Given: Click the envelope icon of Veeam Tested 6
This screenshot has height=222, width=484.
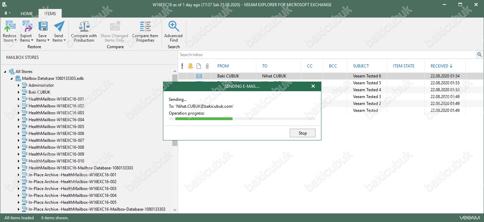Looking at the screenshot, I should pos(199,76).
